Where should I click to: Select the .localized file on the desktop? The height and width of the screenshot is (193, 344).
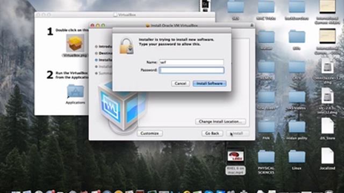coord(327,155)
